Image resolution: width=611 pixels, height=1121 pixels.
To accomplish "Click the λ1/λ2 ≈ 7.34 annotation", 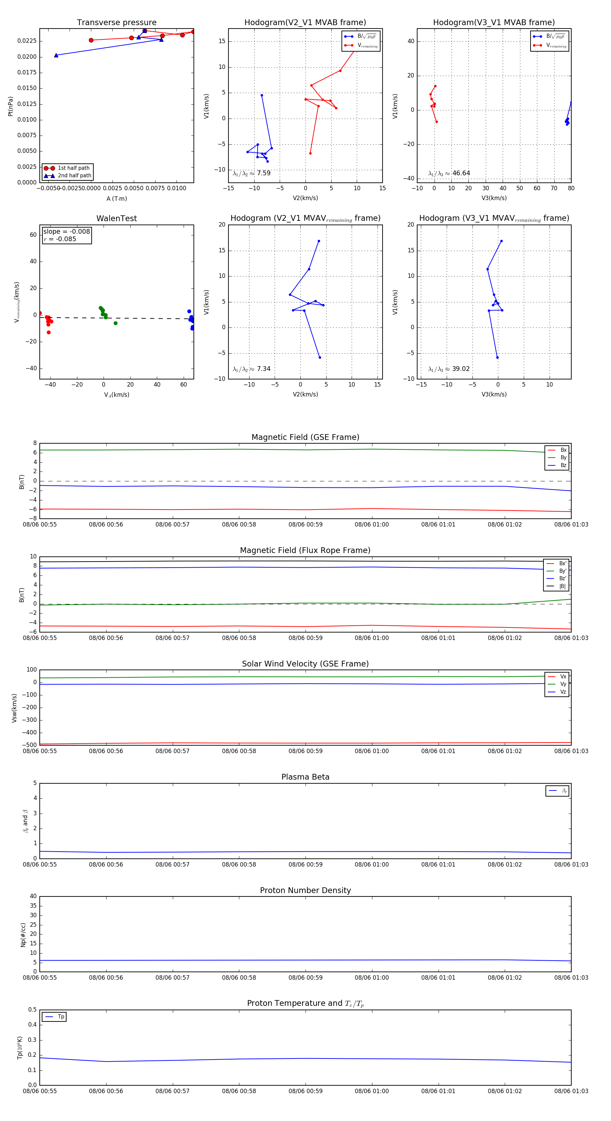I will tap(251, 369).
